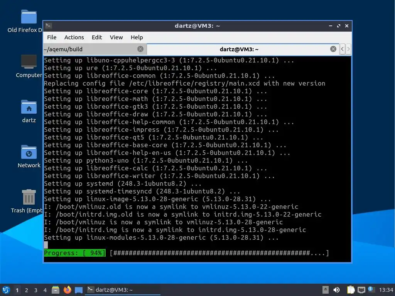
Task: Click the terminal icon in title bar
Action: click(x=49, y=26)
